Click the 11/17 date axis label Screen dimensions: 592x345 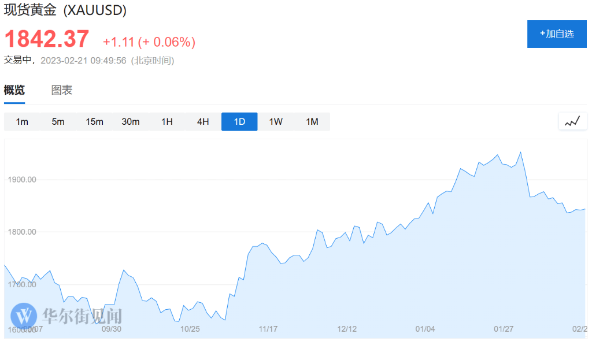pyautogui.click(x=268, y=329)
